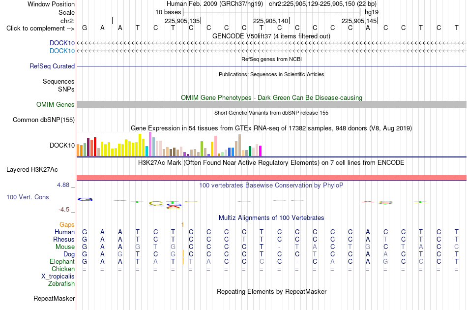Click the orange '1' marker in Gaps row
The width and height of the screenshot is (467, 310).
point(182,225)
